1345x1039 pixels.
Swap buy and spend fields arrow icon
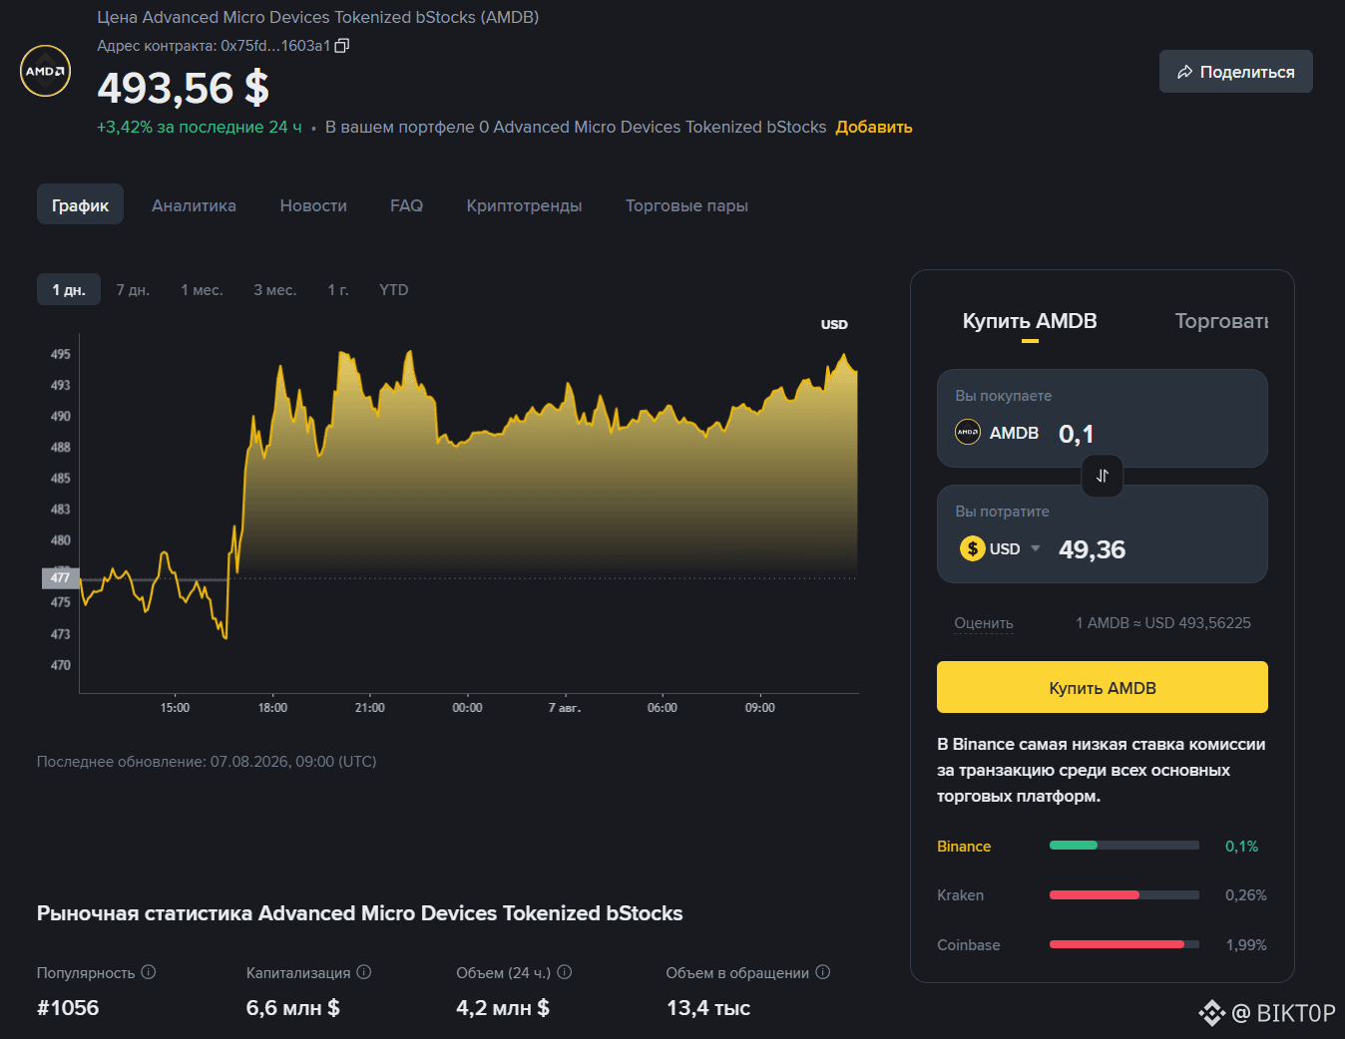1103,476
